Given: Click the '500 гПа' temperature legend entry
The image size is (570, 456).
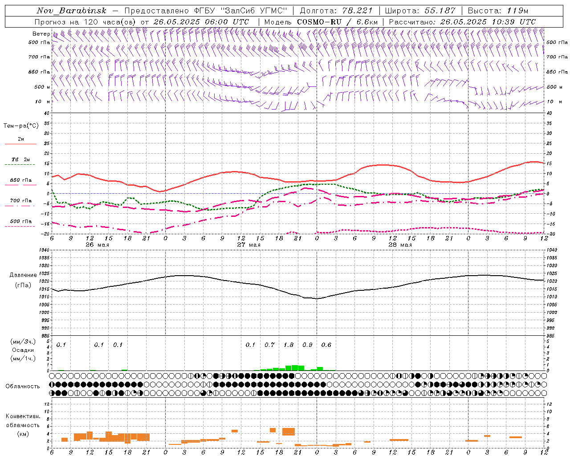Looking at the screenshot, I should pyautogui.click(x=21, y=221).
